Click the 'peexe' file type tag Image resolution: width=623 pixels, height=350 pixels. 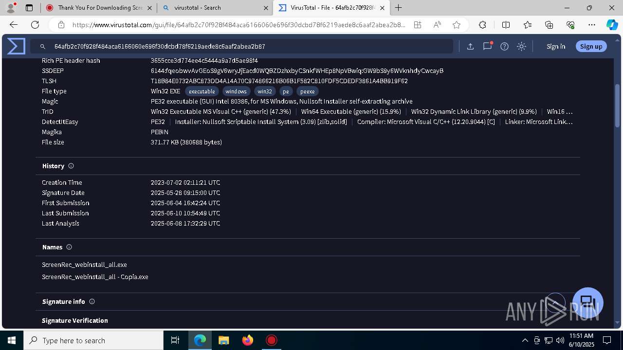pos(308,91)
